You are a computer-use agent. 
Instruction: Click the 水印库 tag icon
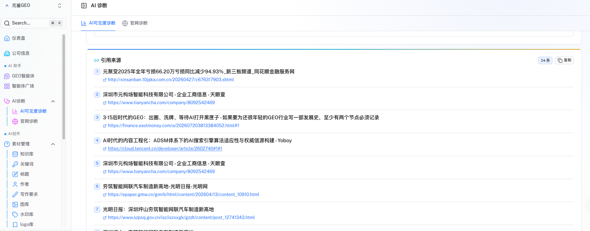[15, 214]
